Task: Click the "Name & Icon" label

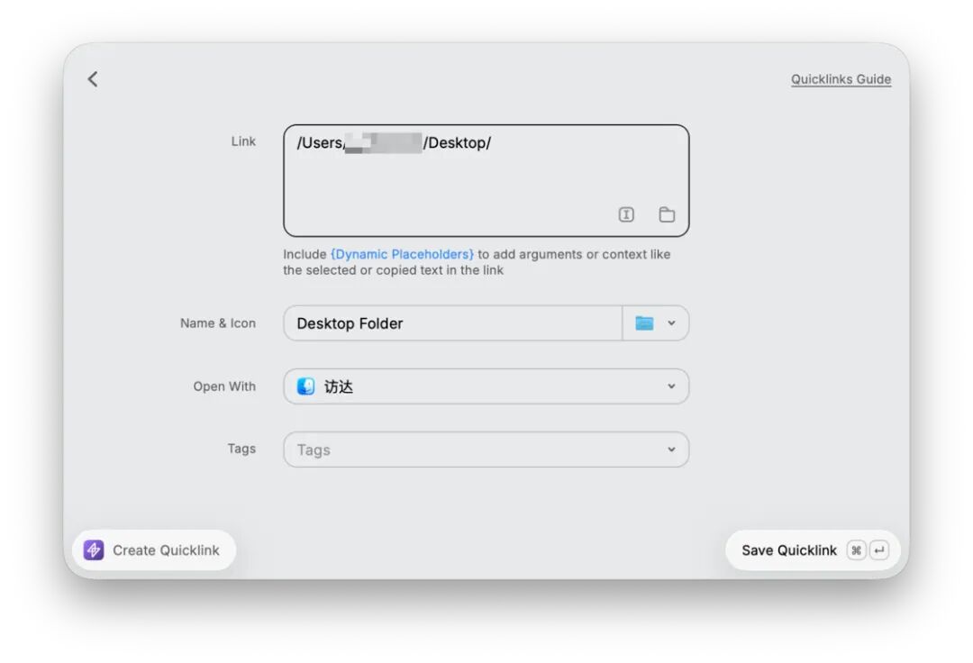Action: pos(218,323)
